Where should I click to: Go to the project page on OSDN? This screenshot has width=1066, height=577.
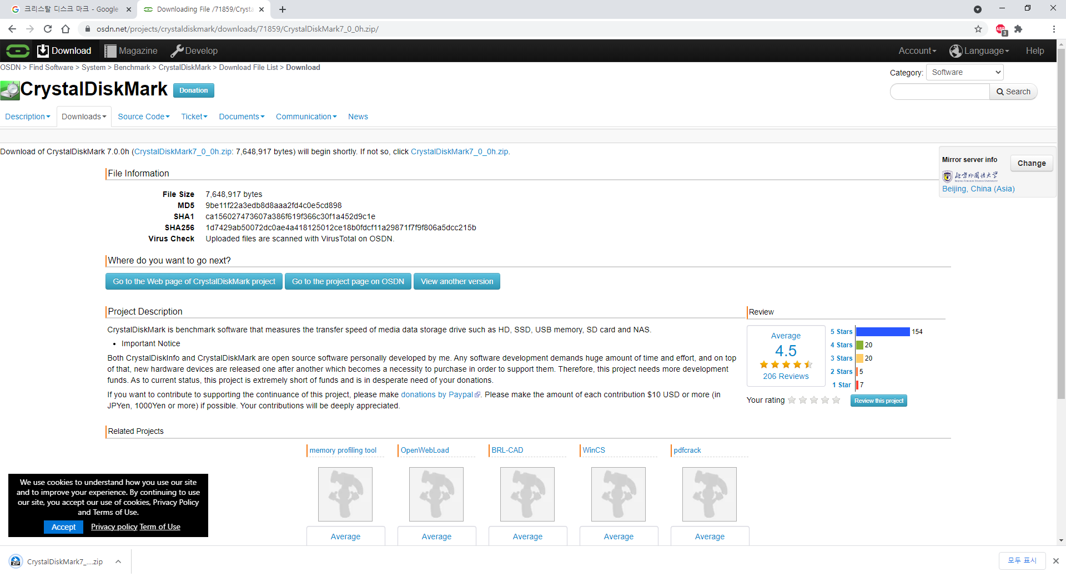pyautogui.click(x=348, y=281)
